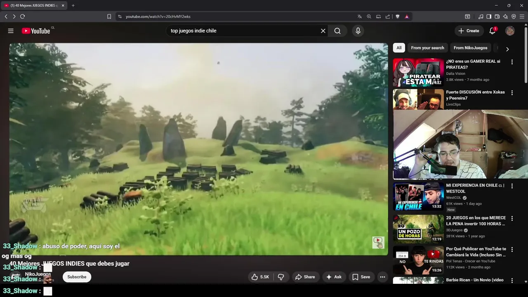Screen dimensions: 528x297
Task: Open Brave VPN shield icon
Action: [514, 16]
